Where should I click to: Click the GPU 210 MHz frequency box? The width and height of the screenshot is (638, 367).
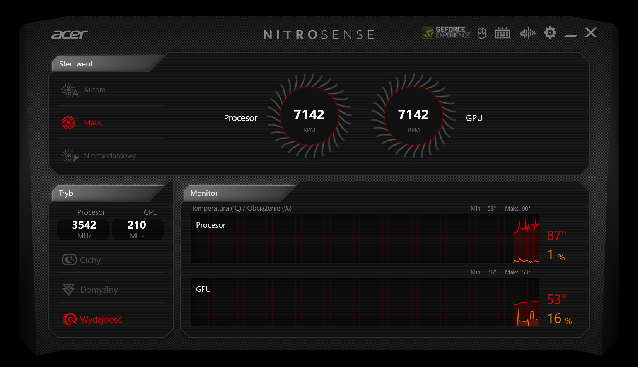click(137, 229)
